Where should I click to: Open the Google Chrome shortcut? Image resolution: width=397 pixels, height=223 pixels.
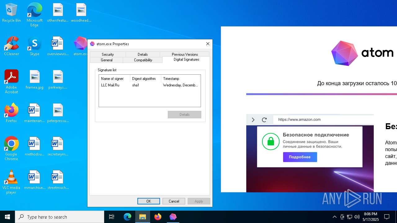11,148
